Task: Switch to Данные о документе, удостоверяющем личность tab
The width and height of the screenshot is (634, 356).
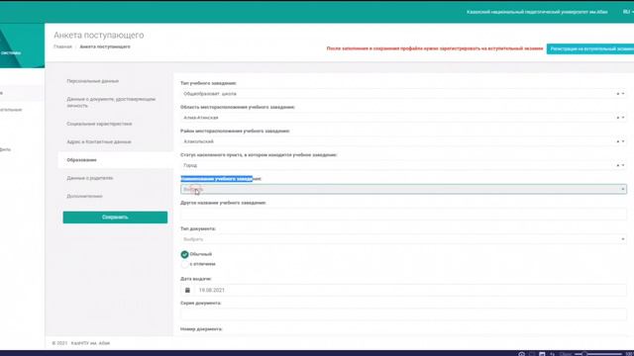Action: (x=111, y=102)
